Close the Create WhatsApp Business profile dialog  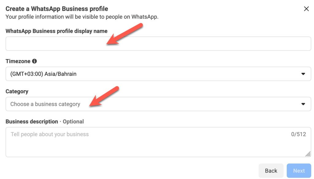(306, 9)
